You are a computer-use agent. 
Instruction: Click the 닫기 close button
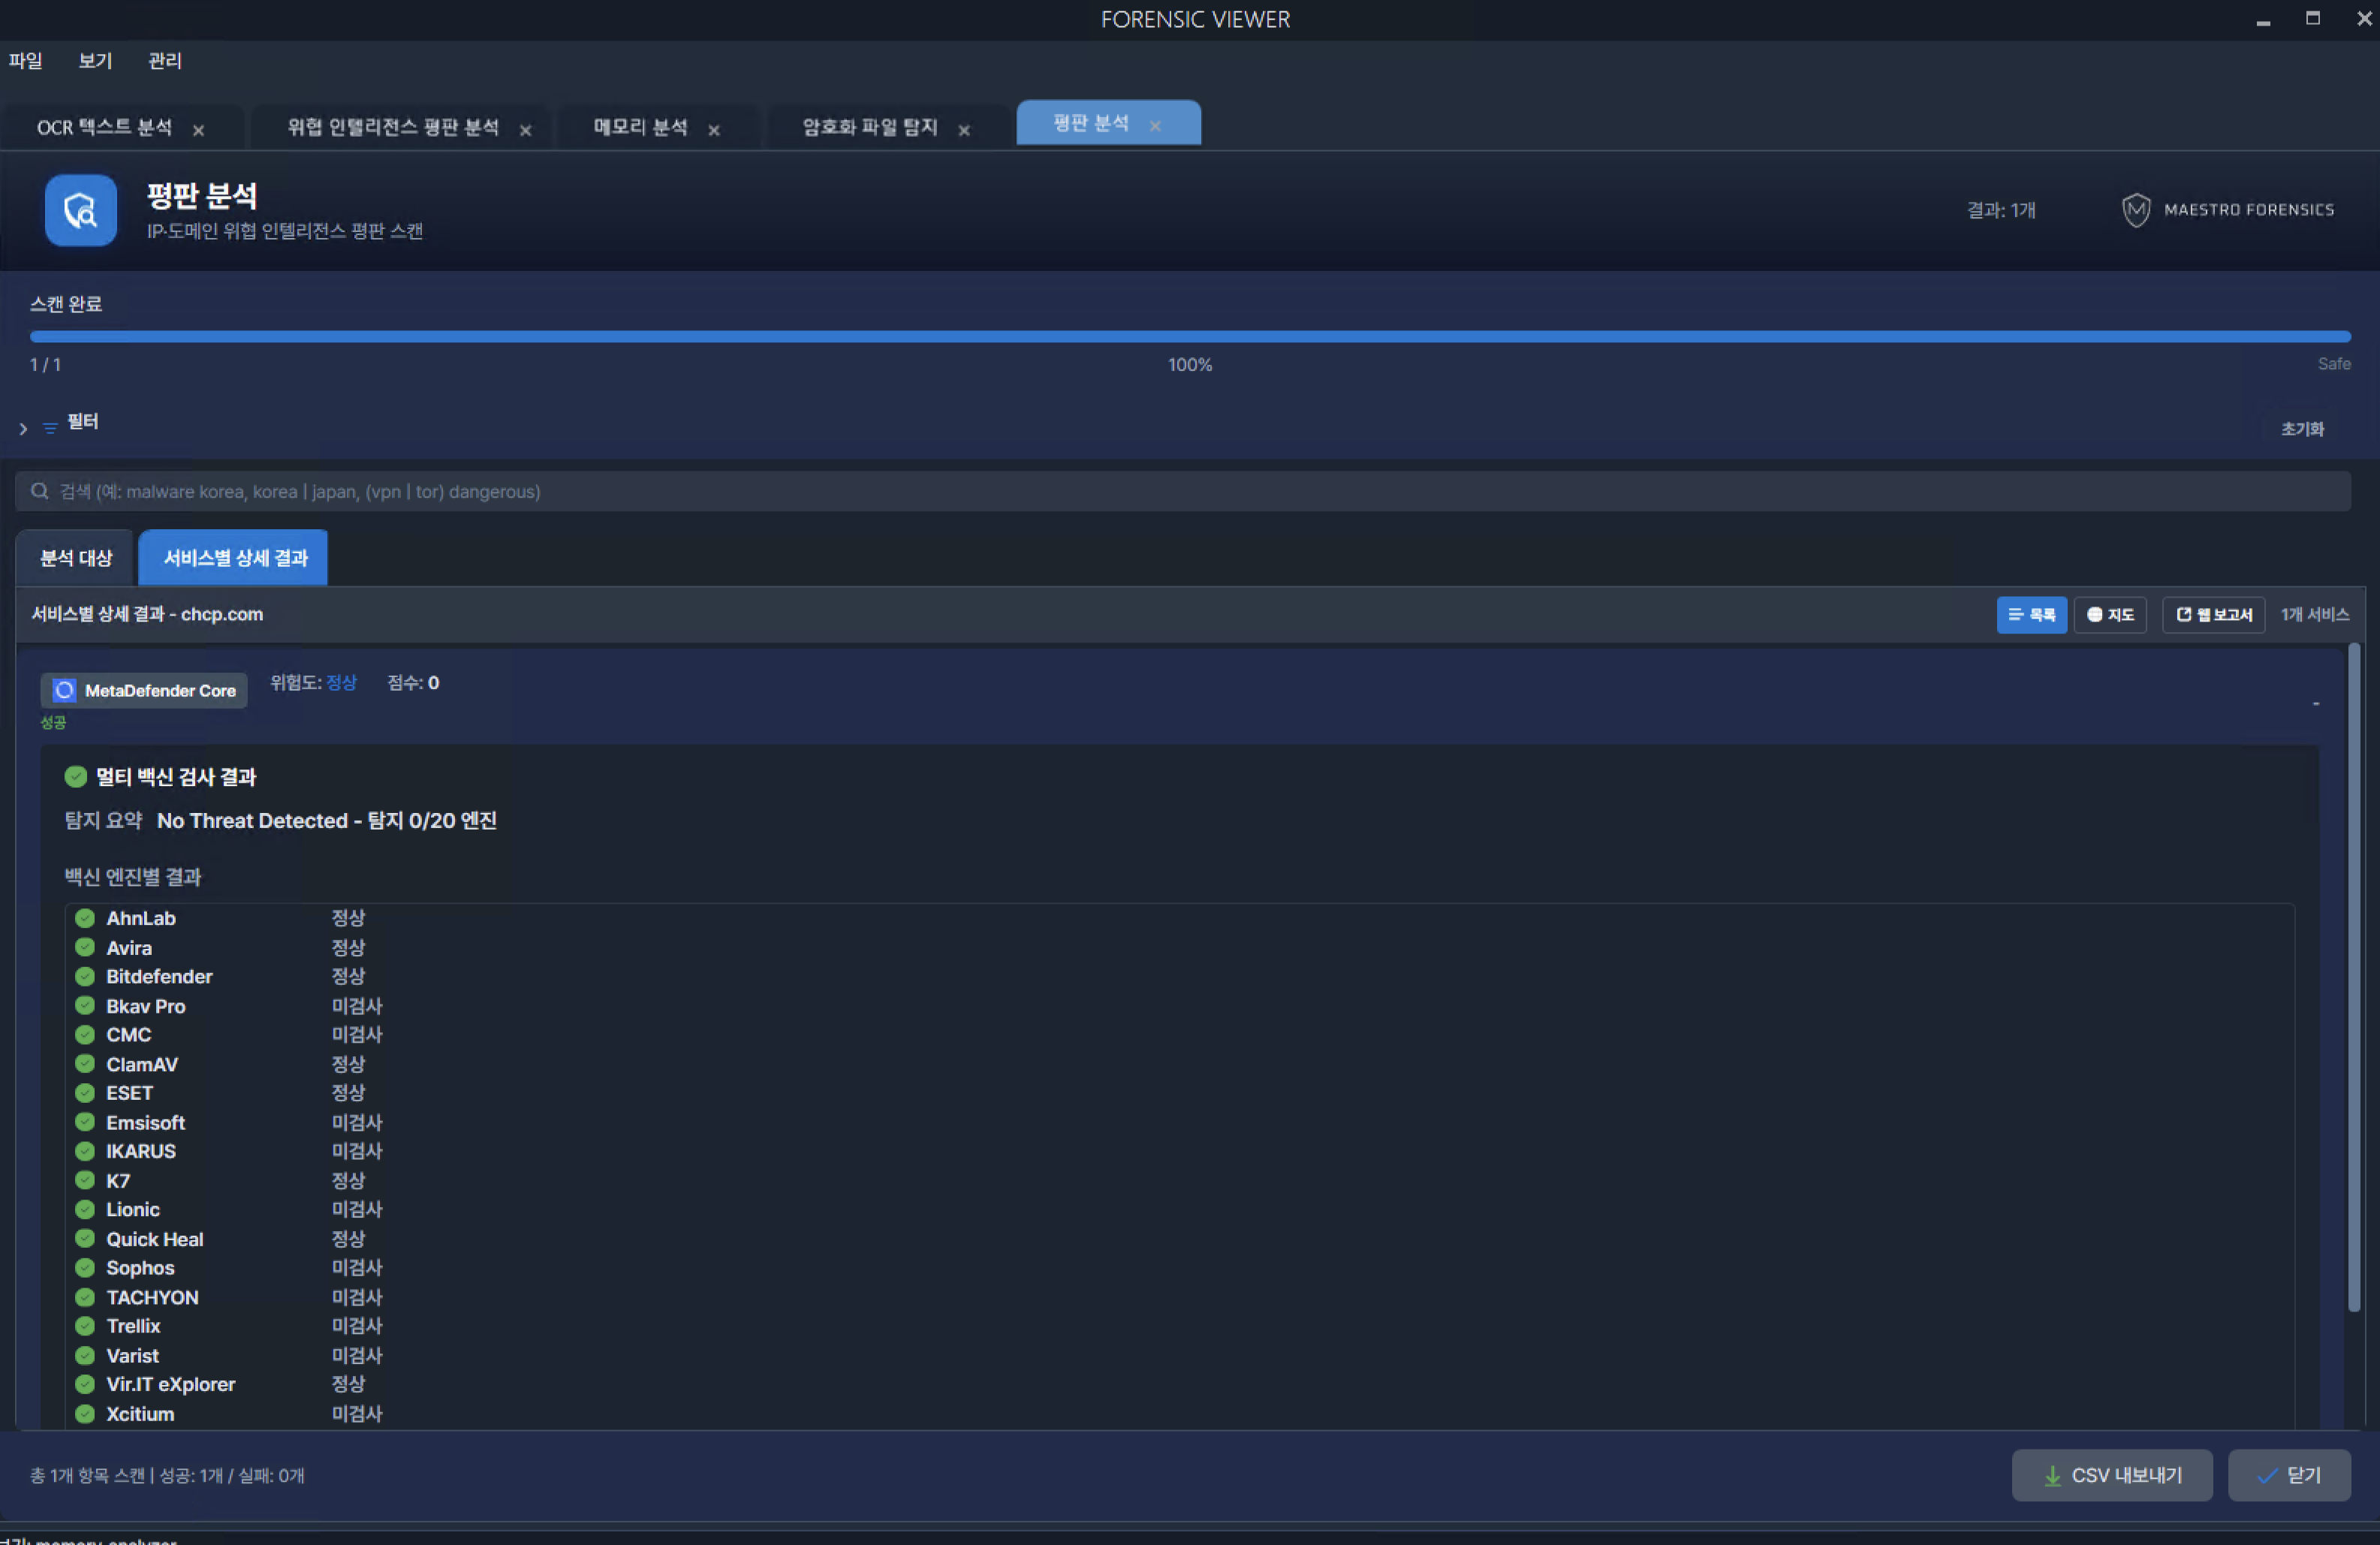(x=2289, y=1475)
